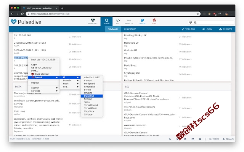244x152 pixels.
Task: Choose Fortiguard lookup
Action: pos(91,84)
